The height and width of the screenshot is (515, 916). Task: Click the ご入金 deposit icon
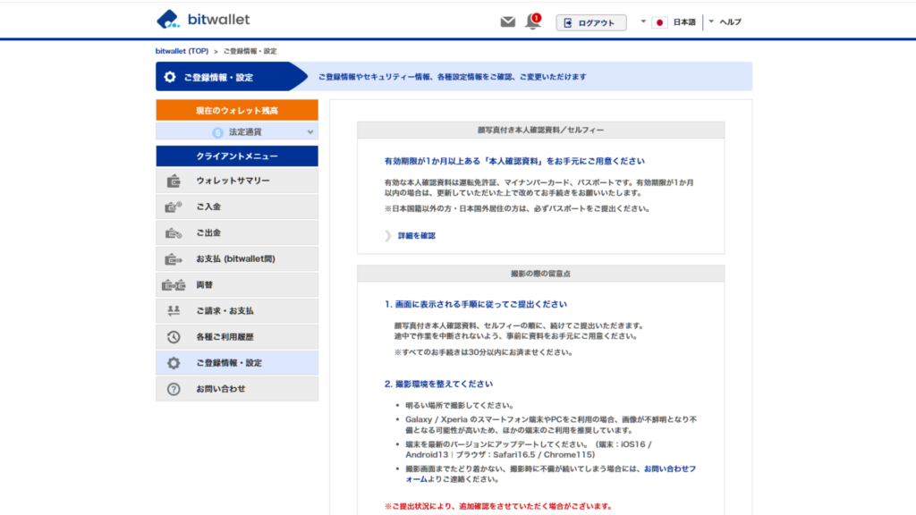174,207
